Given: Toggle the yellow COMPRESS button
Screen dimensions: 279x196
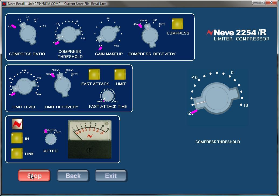Looking at the screenshot, I should point(177,24).
